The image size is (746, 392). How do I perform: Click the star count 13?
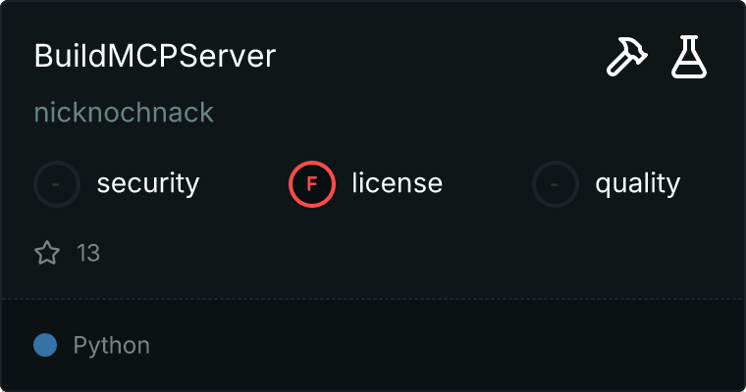click(88, 254)
